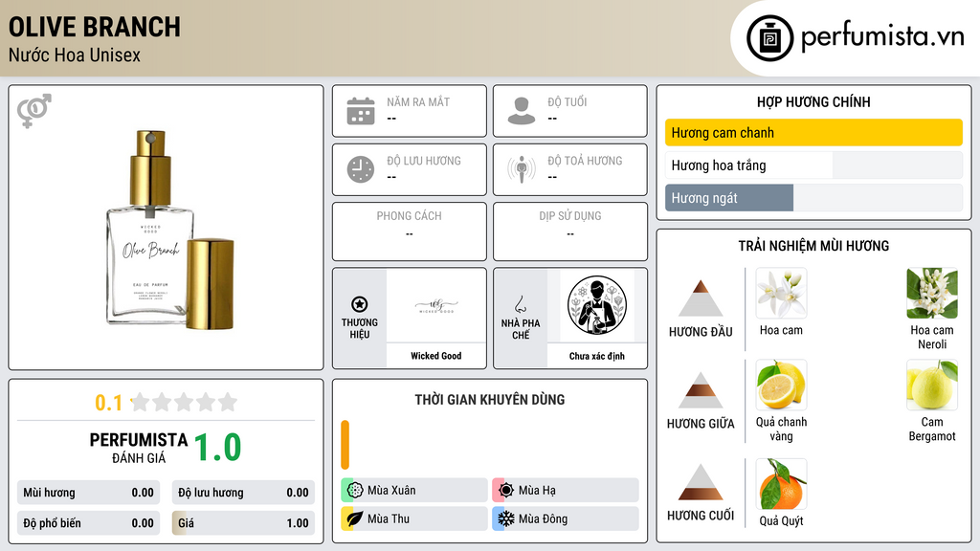Select the Mùa Xuân season button
The width and height of the screenshot is (980, 551).
click(414, 490)
